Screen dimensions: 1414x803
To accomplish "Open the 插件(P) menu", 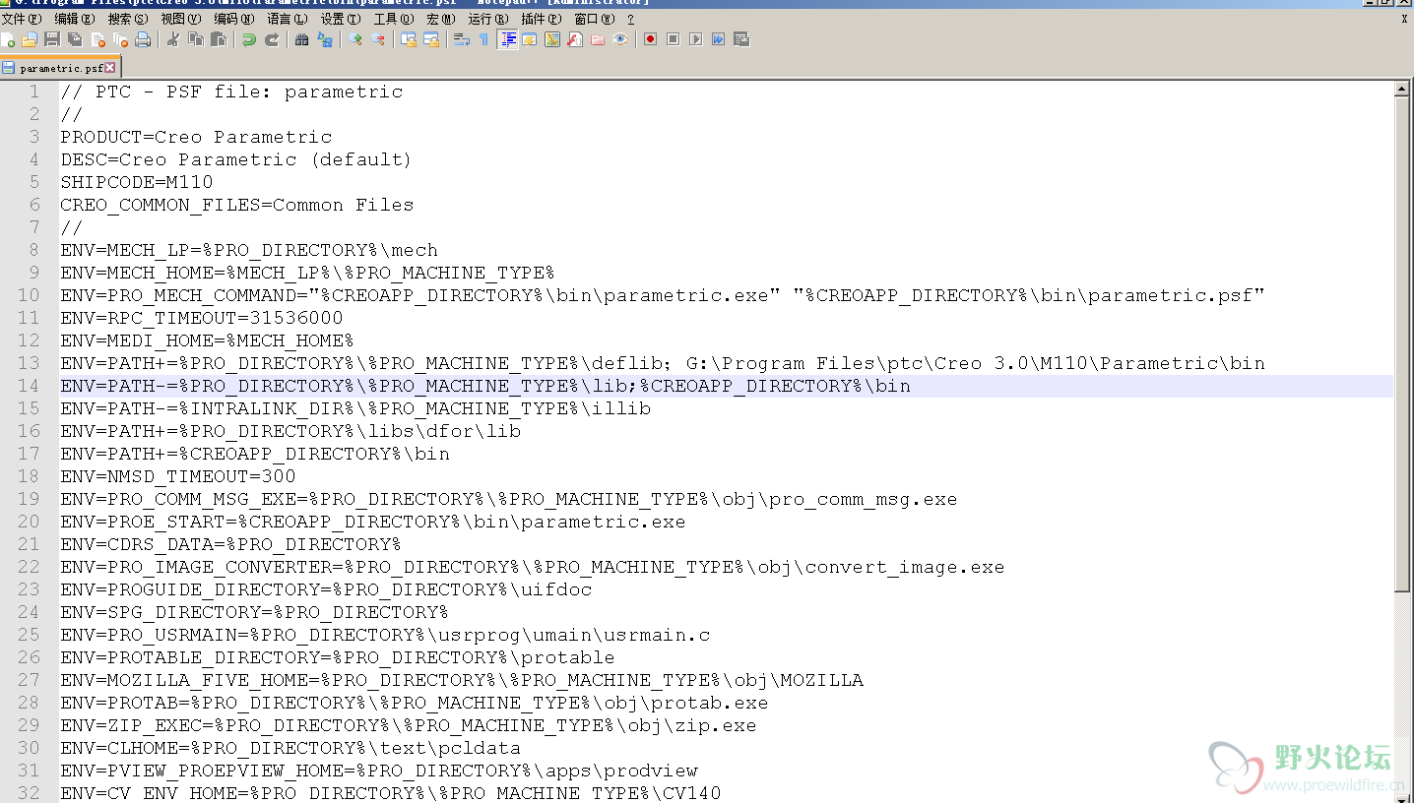I will click(x=541, y=19).
